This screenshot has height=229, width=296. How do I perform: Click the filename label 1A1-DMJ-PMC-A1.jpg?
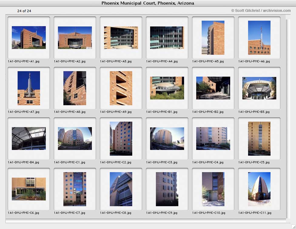point(24,61)
